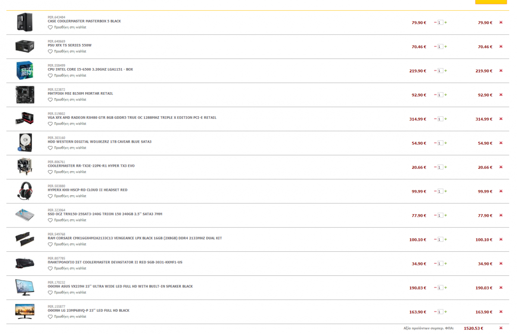
Task: Wishlist heart for PSU XFX TS SERIES
Action: click(x=50, y=51)
